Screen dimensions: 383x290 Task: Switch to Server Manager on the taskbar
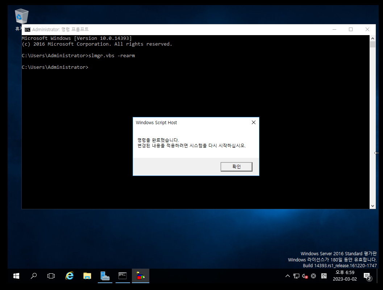105,276
